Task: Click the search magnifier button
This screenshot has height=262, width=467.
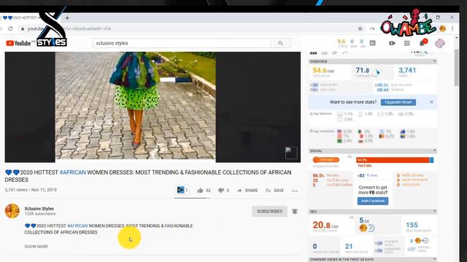Action: [280, 43]
